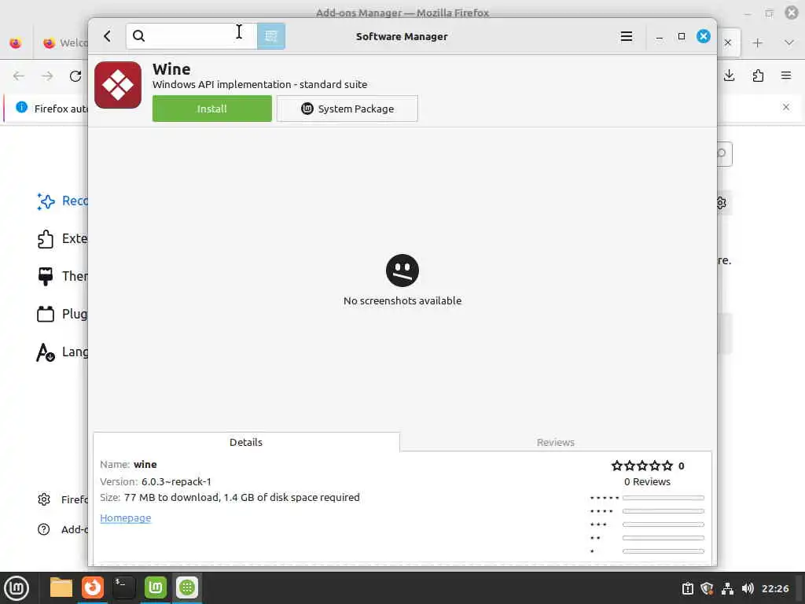Click the '0 Reviews' text
The height and width of the screenshot is (604, 805).
coord(648,482)
